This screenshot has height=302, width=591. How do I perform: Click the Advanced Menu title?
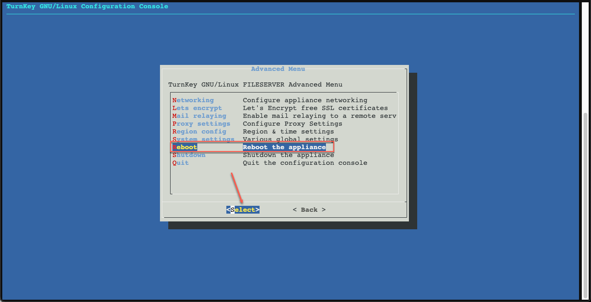[278, 69]
